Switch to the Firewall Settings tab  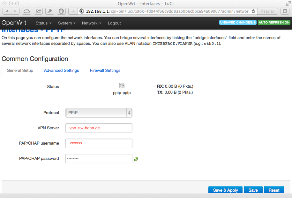tap(105, 71)
